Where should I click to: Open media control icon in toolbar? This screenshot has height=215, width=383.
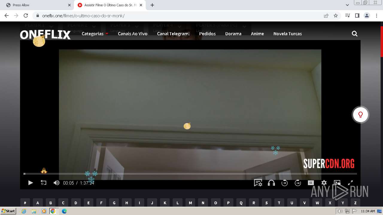(x=347, y=16)
